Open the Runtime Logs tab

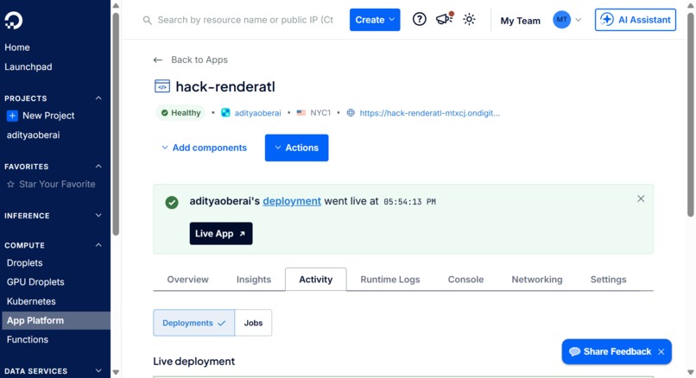click(x=389, y=280)
